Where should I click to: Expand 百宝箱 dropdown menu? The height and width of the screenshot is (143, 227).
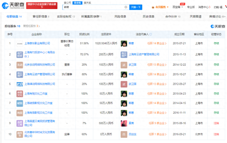click(178, 7)
